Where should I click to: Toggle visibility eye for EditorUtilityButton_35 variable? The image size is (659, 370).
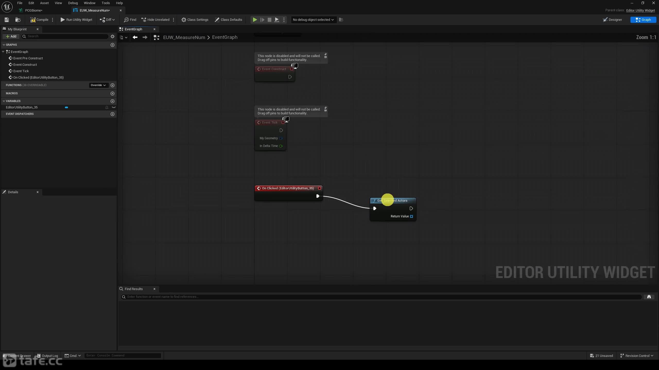point(114,107)
